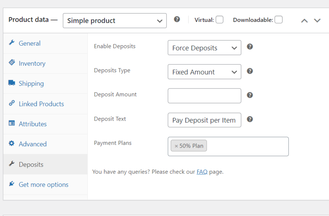
Task: Enable the Virtual checkbox
Action: 220,20
